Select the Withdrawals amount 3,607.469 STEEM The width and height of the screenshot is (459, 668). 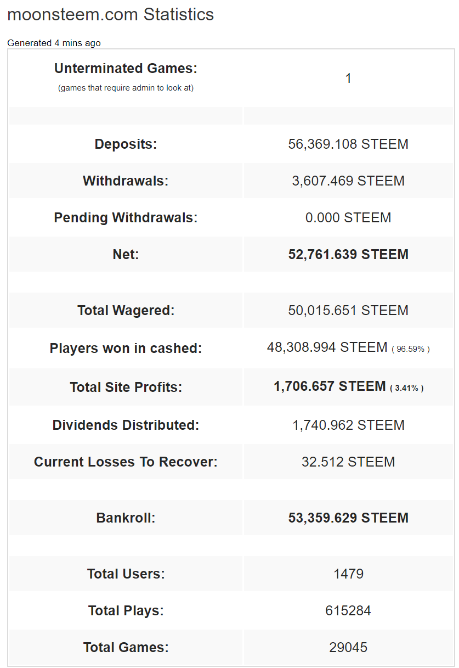pos(348,181)
